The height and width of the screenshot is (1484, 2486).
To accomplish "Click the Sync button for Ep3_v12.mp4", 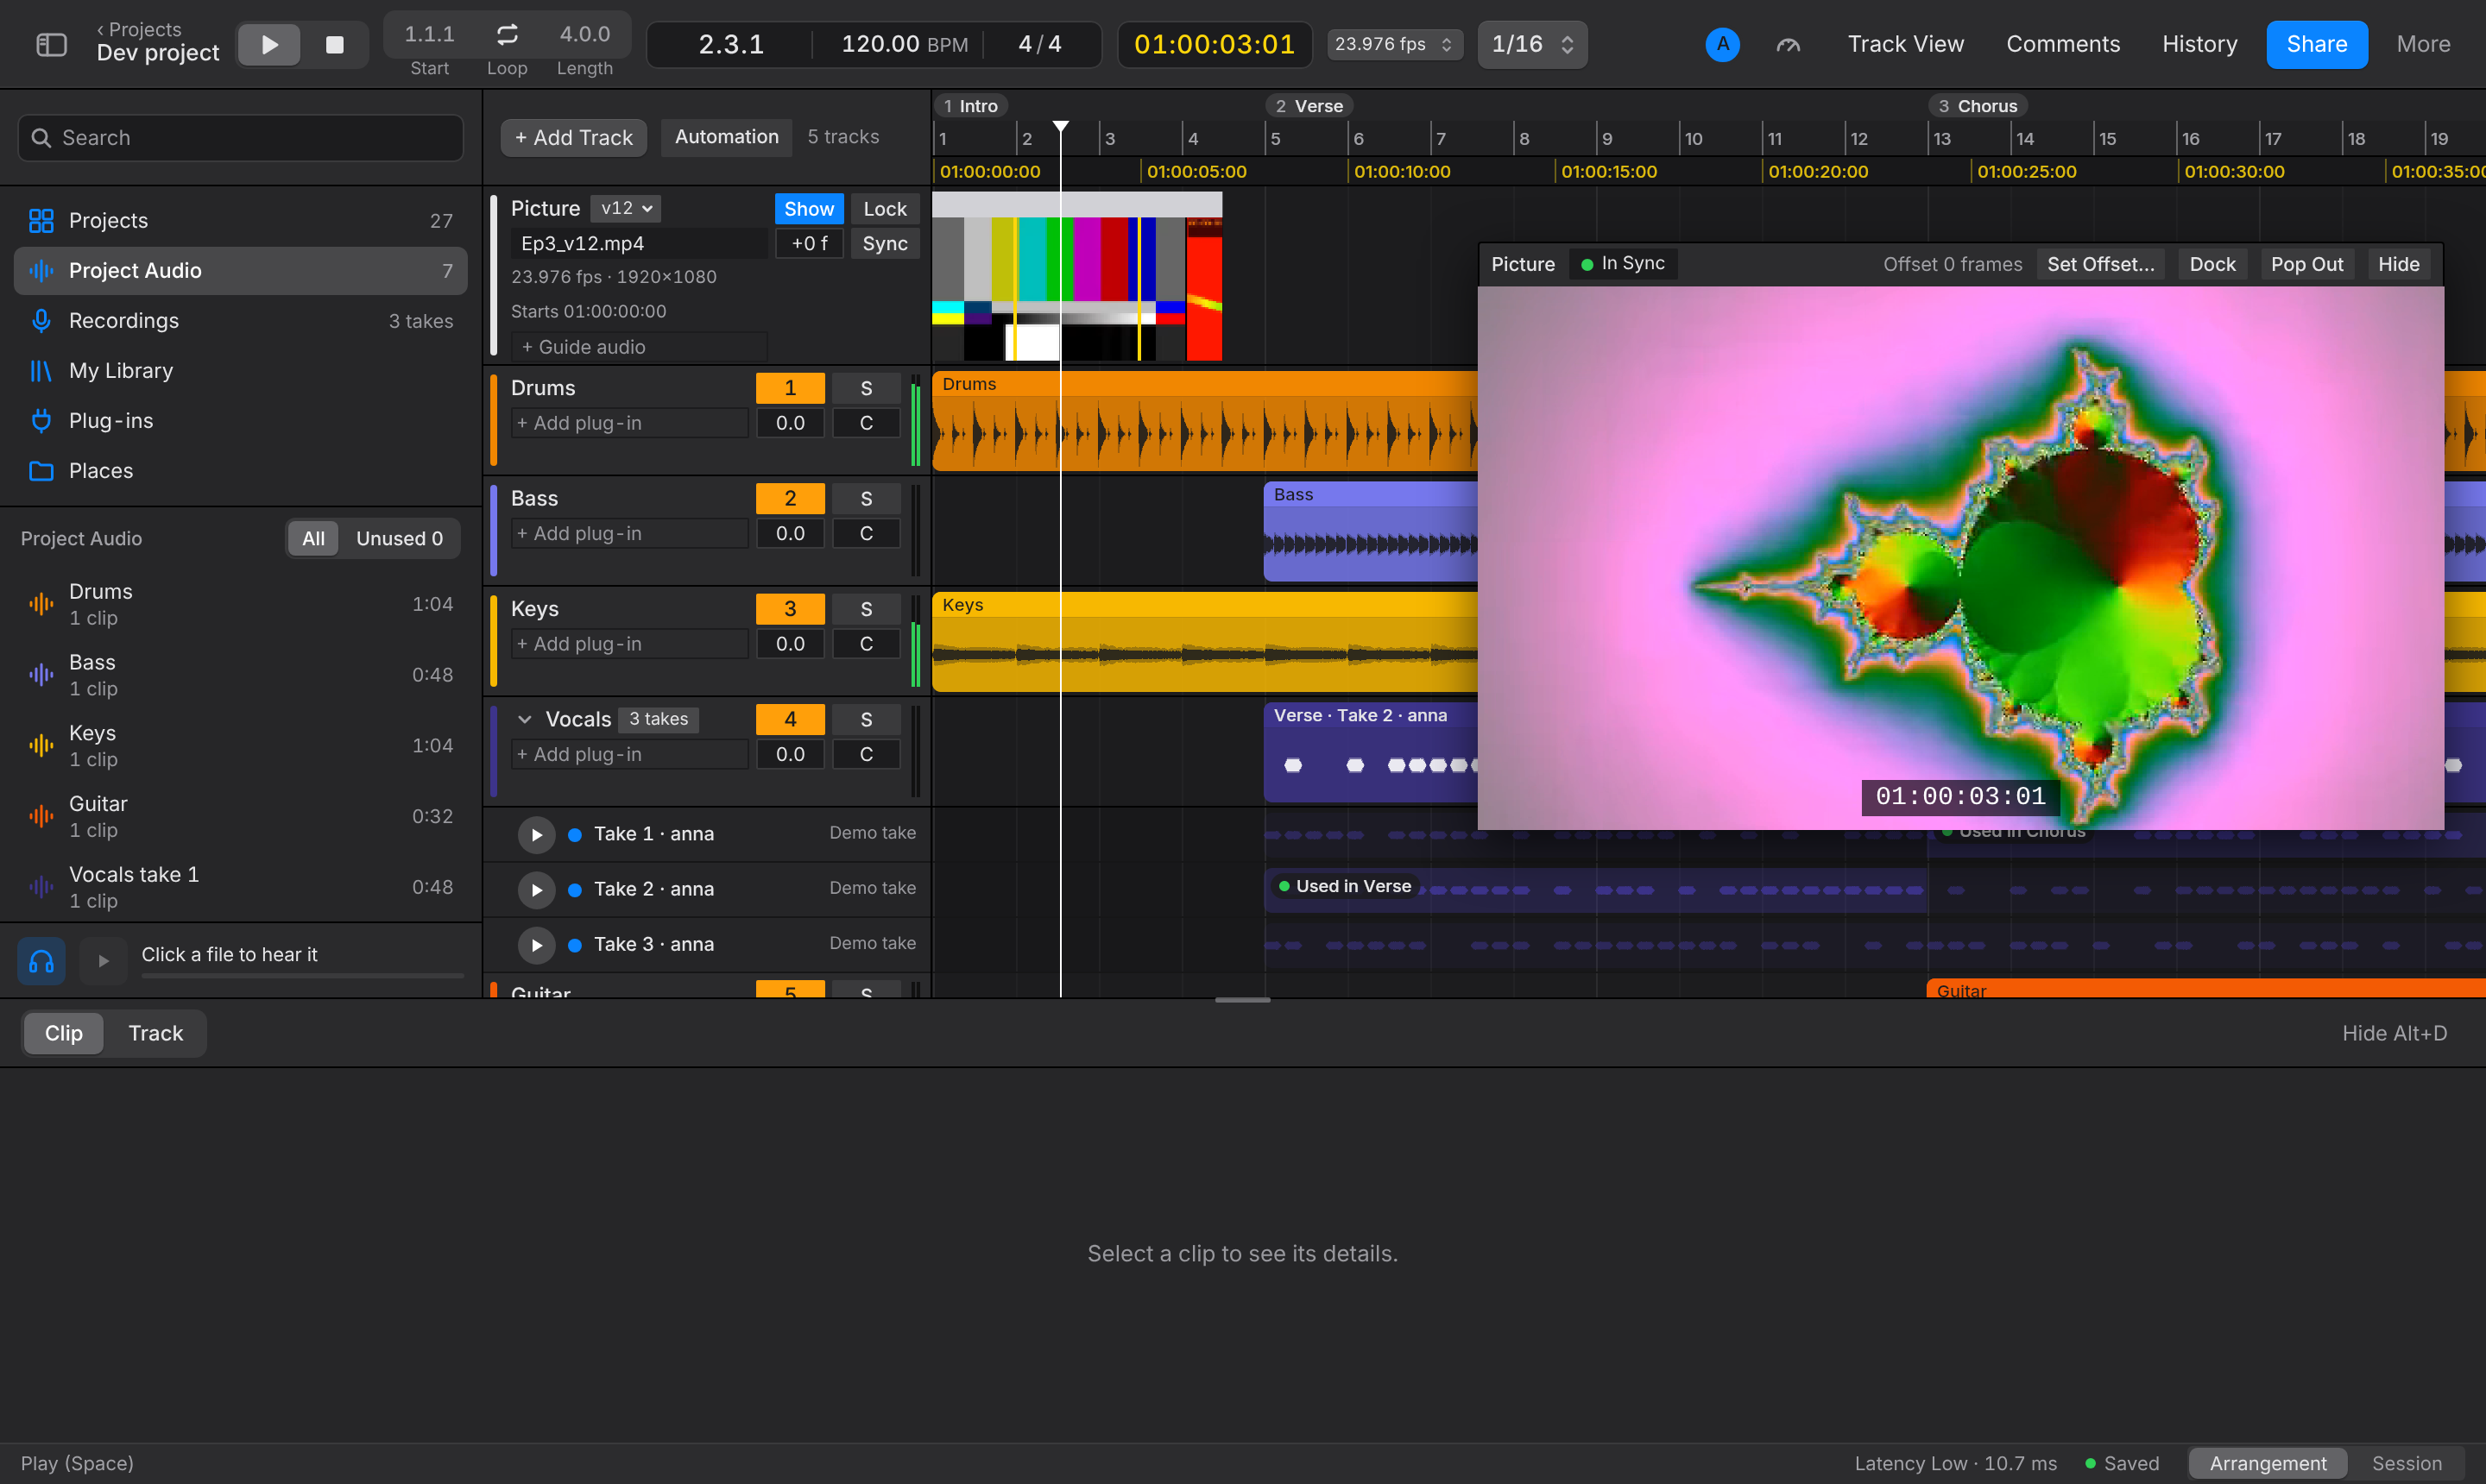I will (x=885, y=244).
